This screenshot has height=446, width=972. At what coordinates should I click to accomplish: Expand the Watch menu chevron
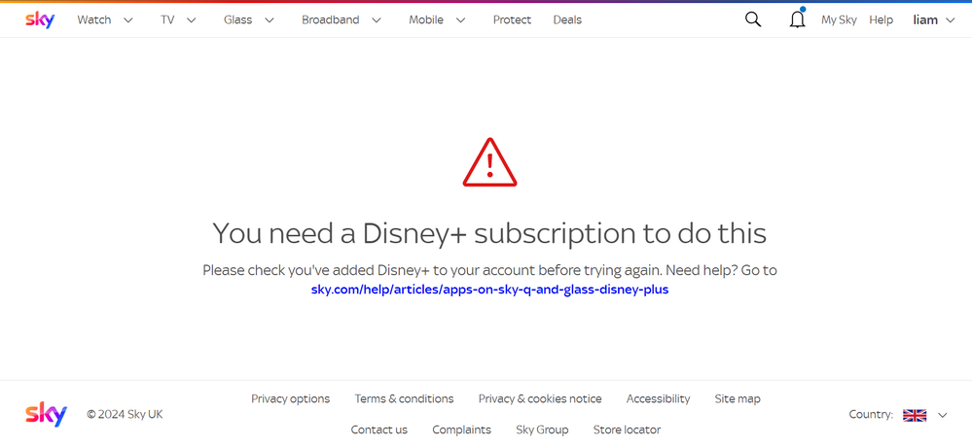pos(128,19)
